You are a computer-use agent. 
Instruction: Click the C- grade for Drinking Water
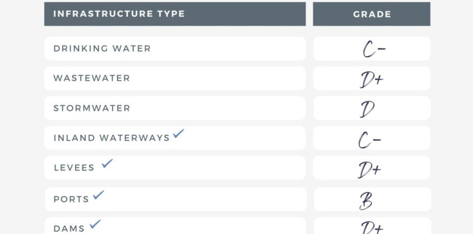pyautogui.click(x=373, y=49)
